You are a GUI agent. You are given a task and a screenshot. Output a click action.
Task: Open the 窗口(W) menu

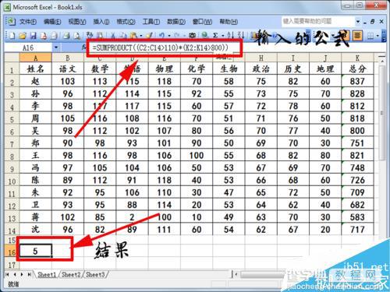coord(202,22)
